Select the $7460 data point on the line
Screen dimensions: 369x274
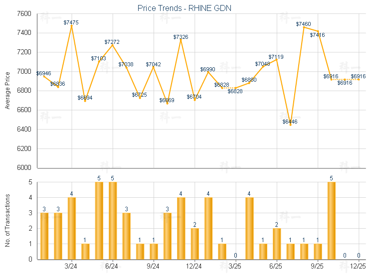(x=304, y=27)
